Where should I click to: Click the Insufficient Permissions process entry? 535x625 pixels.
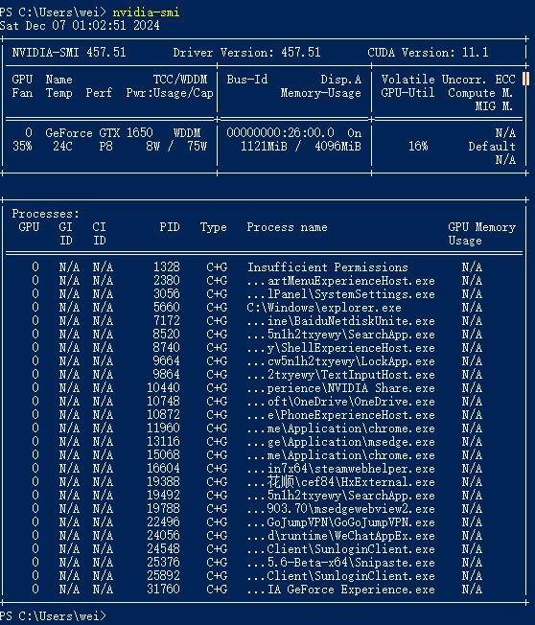tap(327, 267)
